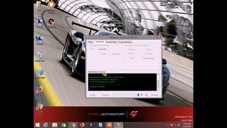The image size is (227, 128).
Task: Click the Rearm button
Action: (132, 54)
